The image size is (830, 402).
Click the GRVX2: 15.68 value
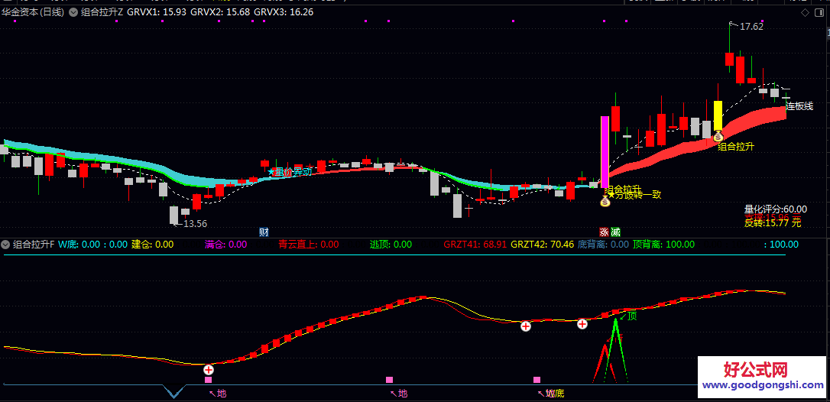click(x=220, y=11)
